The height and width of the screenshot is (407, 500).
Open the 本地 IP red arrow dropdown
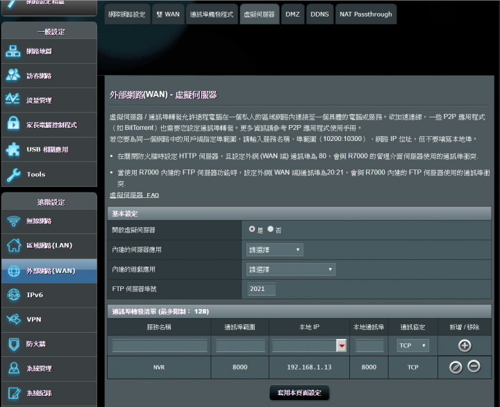point(341,345)
